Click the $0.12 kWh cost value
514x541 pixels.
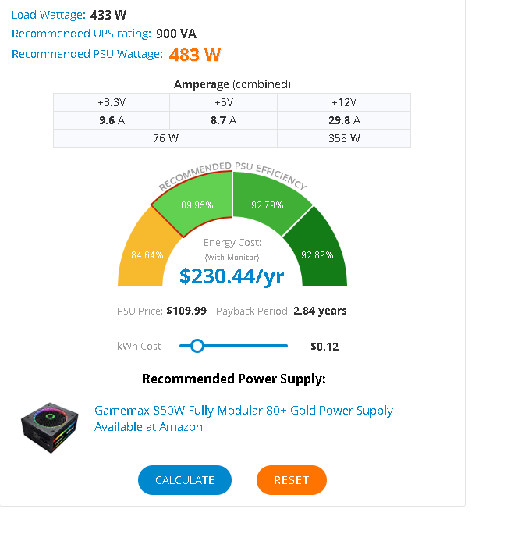click(x=324, y=347)
